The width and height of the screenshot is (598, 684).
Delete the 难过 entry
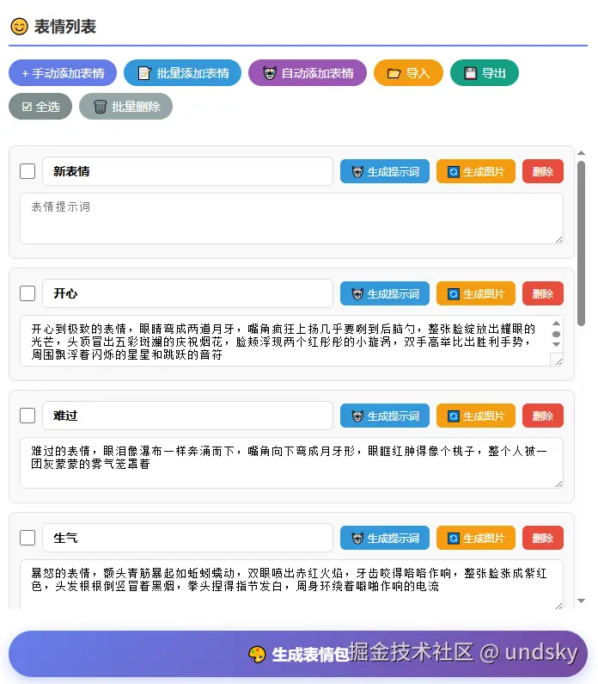coord(543,416)
